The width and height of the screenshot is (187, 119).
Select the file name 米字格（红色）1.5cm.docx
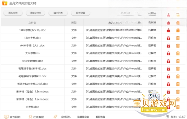pyautogui.click(x=32, y=91)
